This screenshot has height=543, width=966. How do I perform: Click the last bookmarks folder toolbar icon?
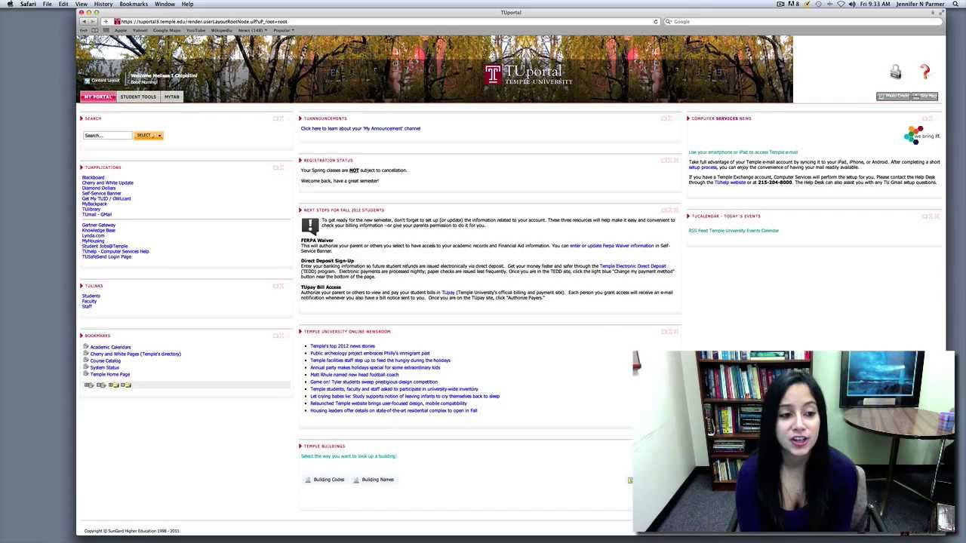(x=125, y=385)
